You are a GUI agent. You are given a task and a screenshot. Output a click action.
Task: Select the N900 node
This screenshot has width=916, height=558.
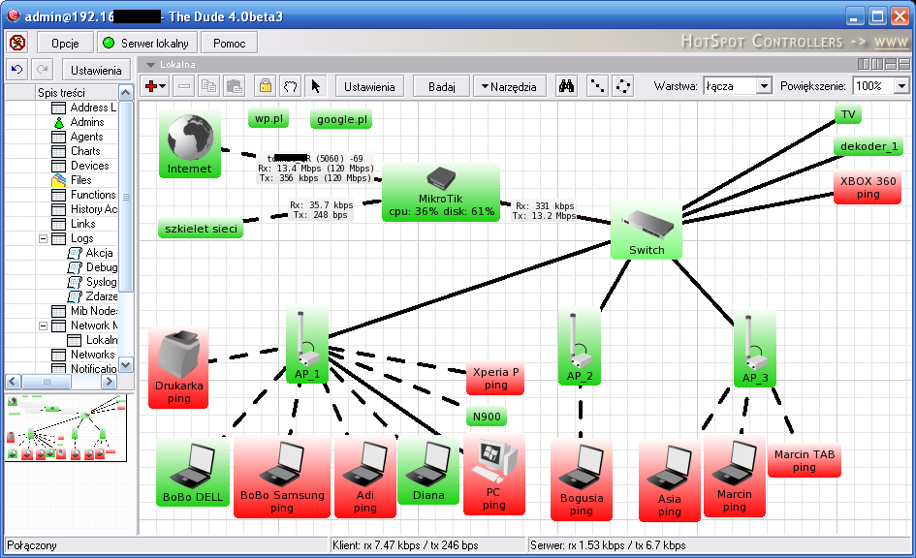pos(487,417)
